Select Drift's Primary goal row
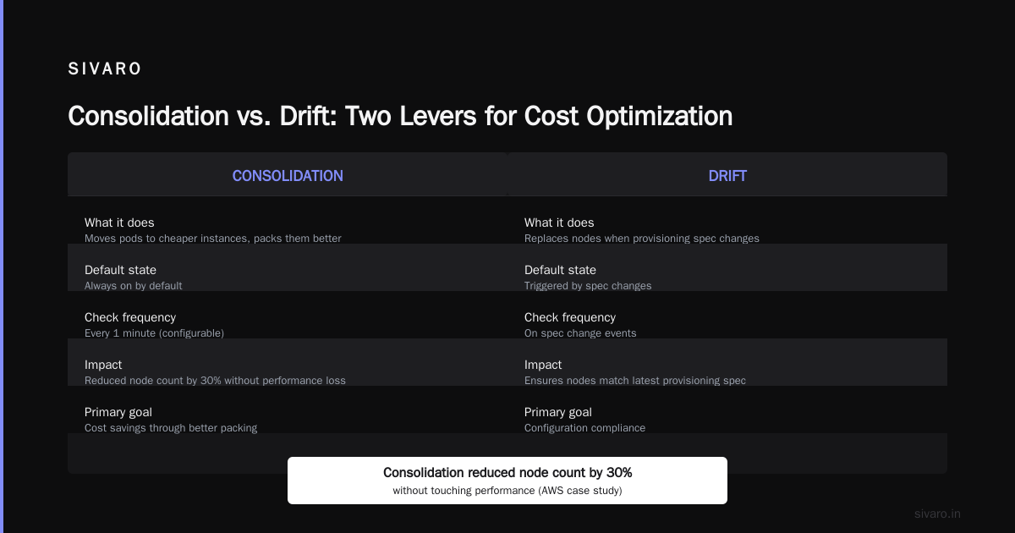 click(x=727, y=420)
